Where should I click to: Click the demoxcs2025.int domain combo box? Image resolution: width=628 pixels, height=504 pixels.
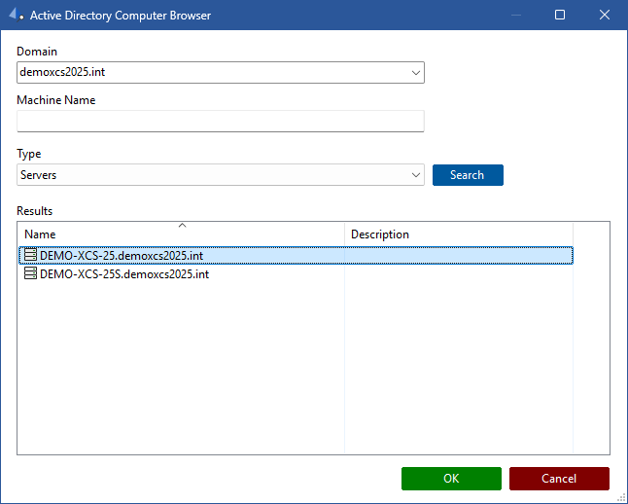pos(212,73)
